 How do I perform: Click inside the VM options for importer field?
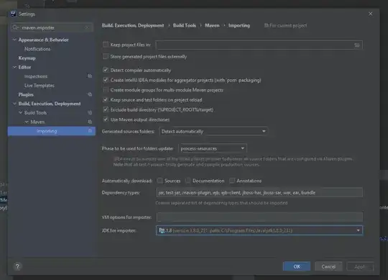point(259,217)
